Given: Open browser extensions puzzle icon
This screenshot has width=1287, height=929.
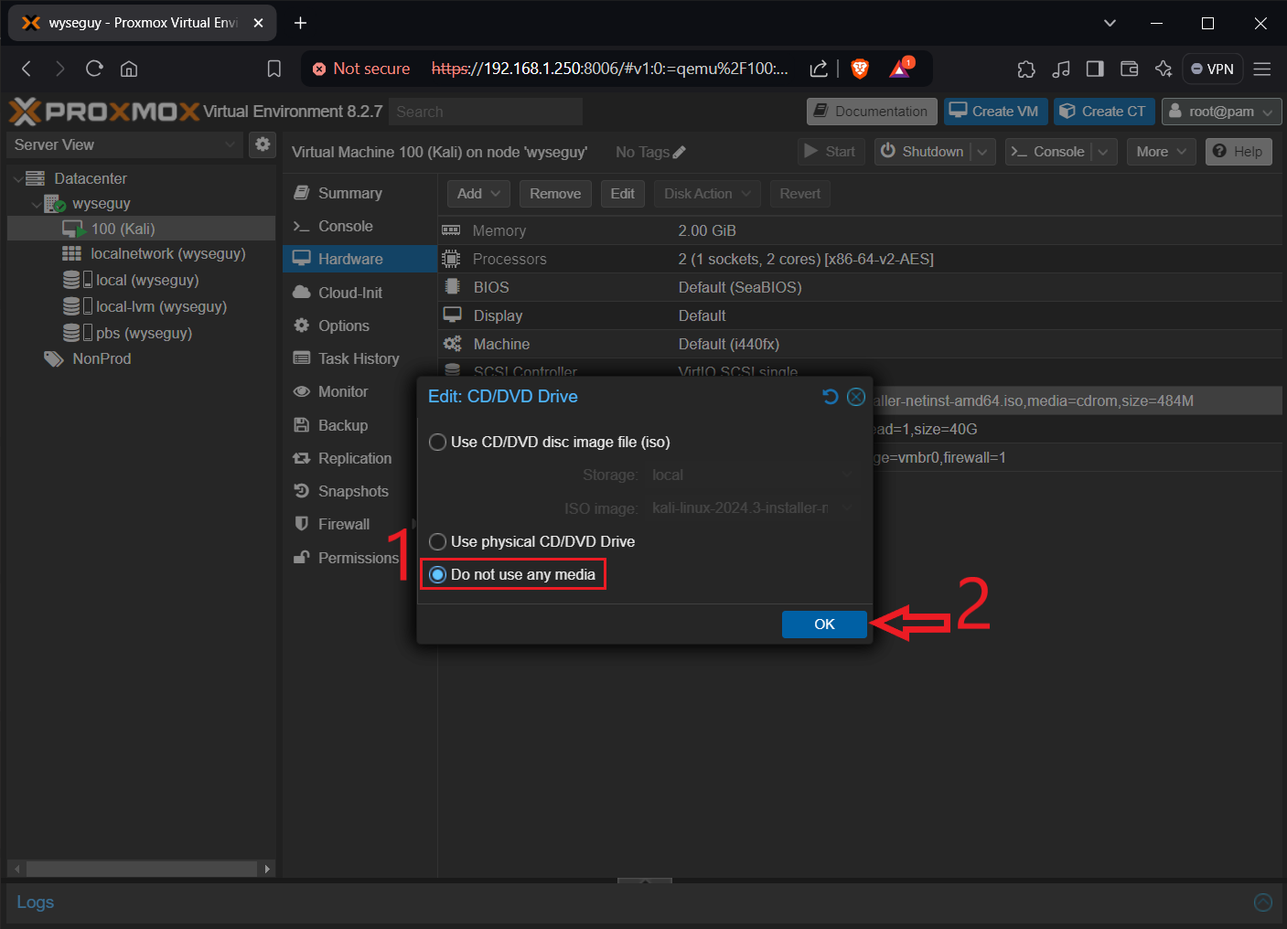Looking at the screenshot, I should pos(1026,69).
